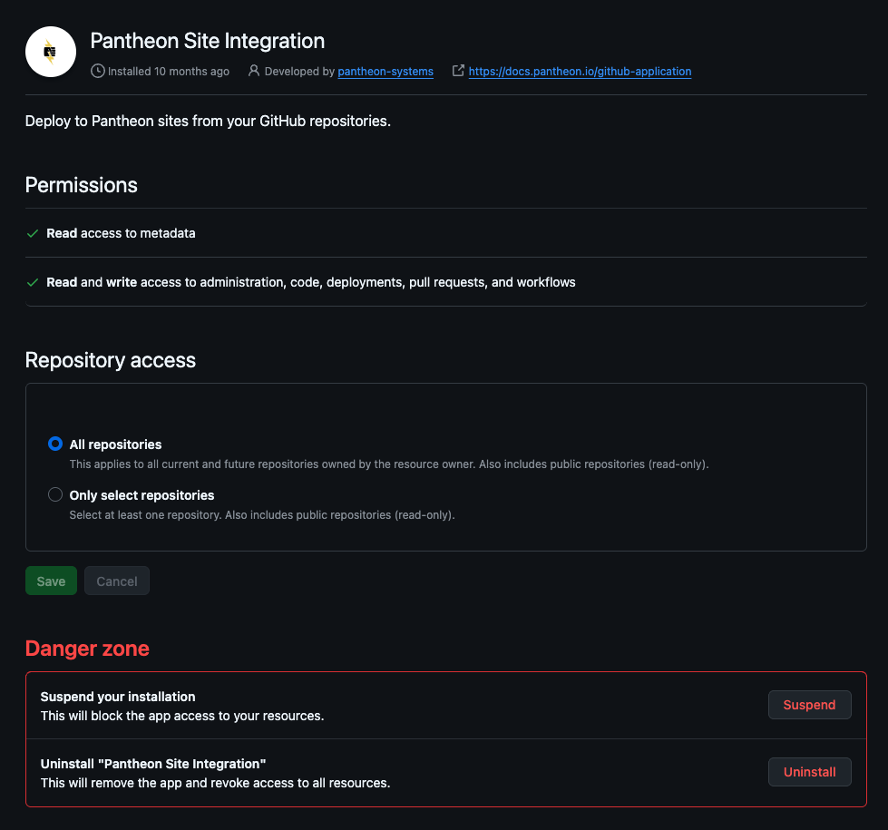Click the external link icon before the docs URL
888x830 pixels.
click(x=458, y=71)
